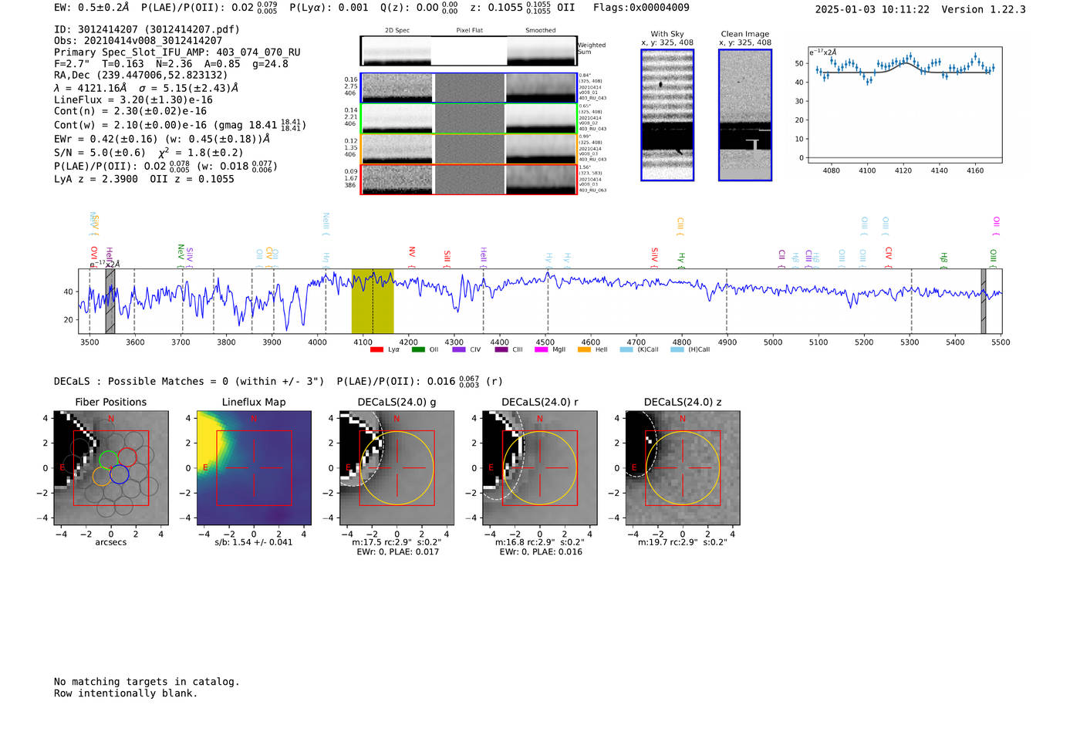Click the arcsecs axis label
Viewport: 1080px width, 735px height.
click(111, 542)
